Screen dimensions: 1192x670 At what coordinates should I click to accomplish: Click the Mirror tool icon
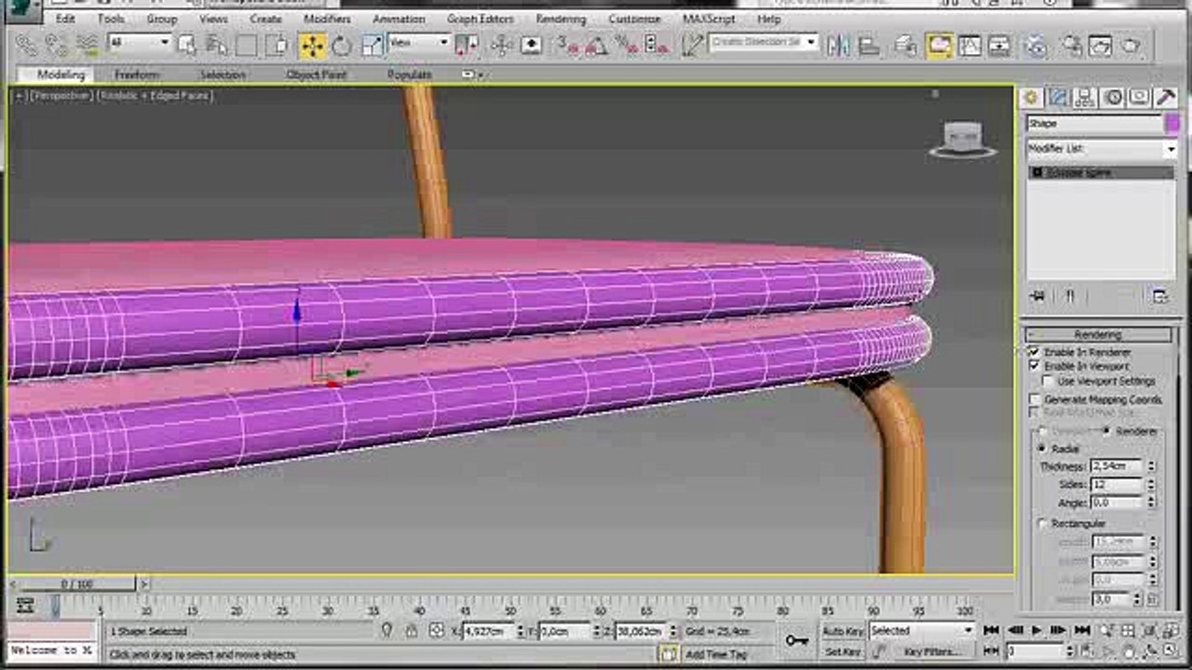[838, 44]
